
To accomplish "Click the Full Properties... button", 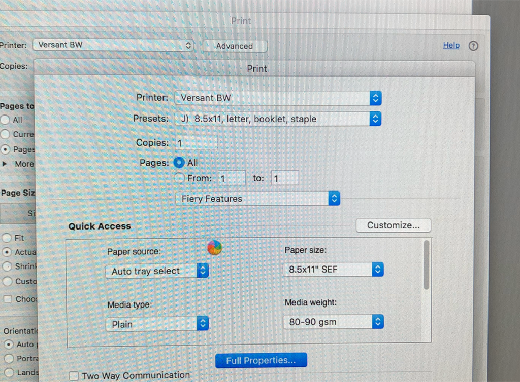I will tap(261, 360).
